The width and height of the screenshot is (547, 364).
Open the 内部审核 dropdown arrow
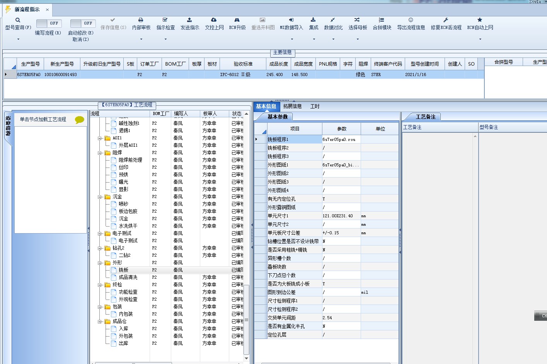tap(141, 39)
